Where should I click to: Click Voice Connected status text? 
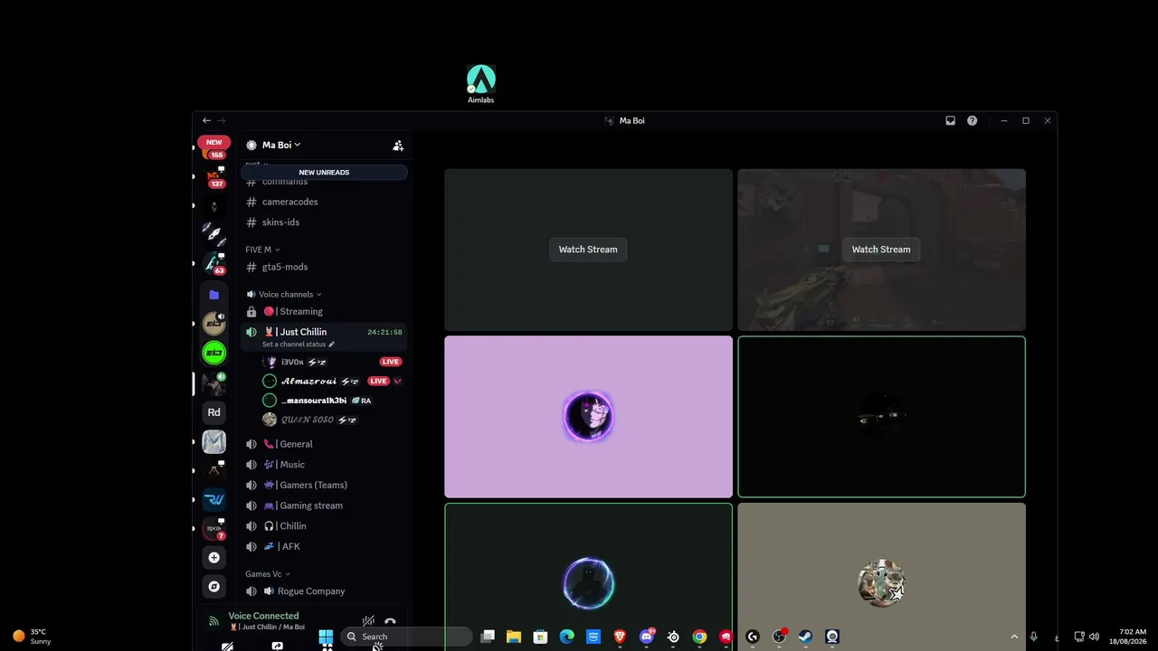pyautogui.click(x=263, y=616)
